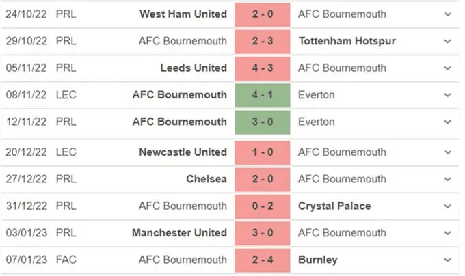Open the Tottenham Hotspur team link
The width and height of the screenshot is (465, 276).
coord(347,41)
